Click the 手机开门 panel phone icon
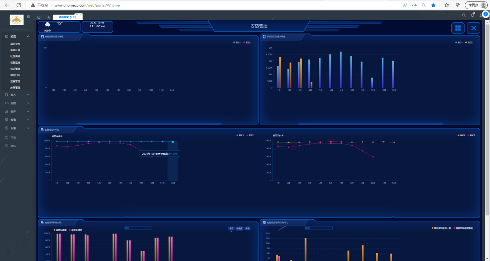The width and height of the screenshot is (490, 261). [264, 37]
